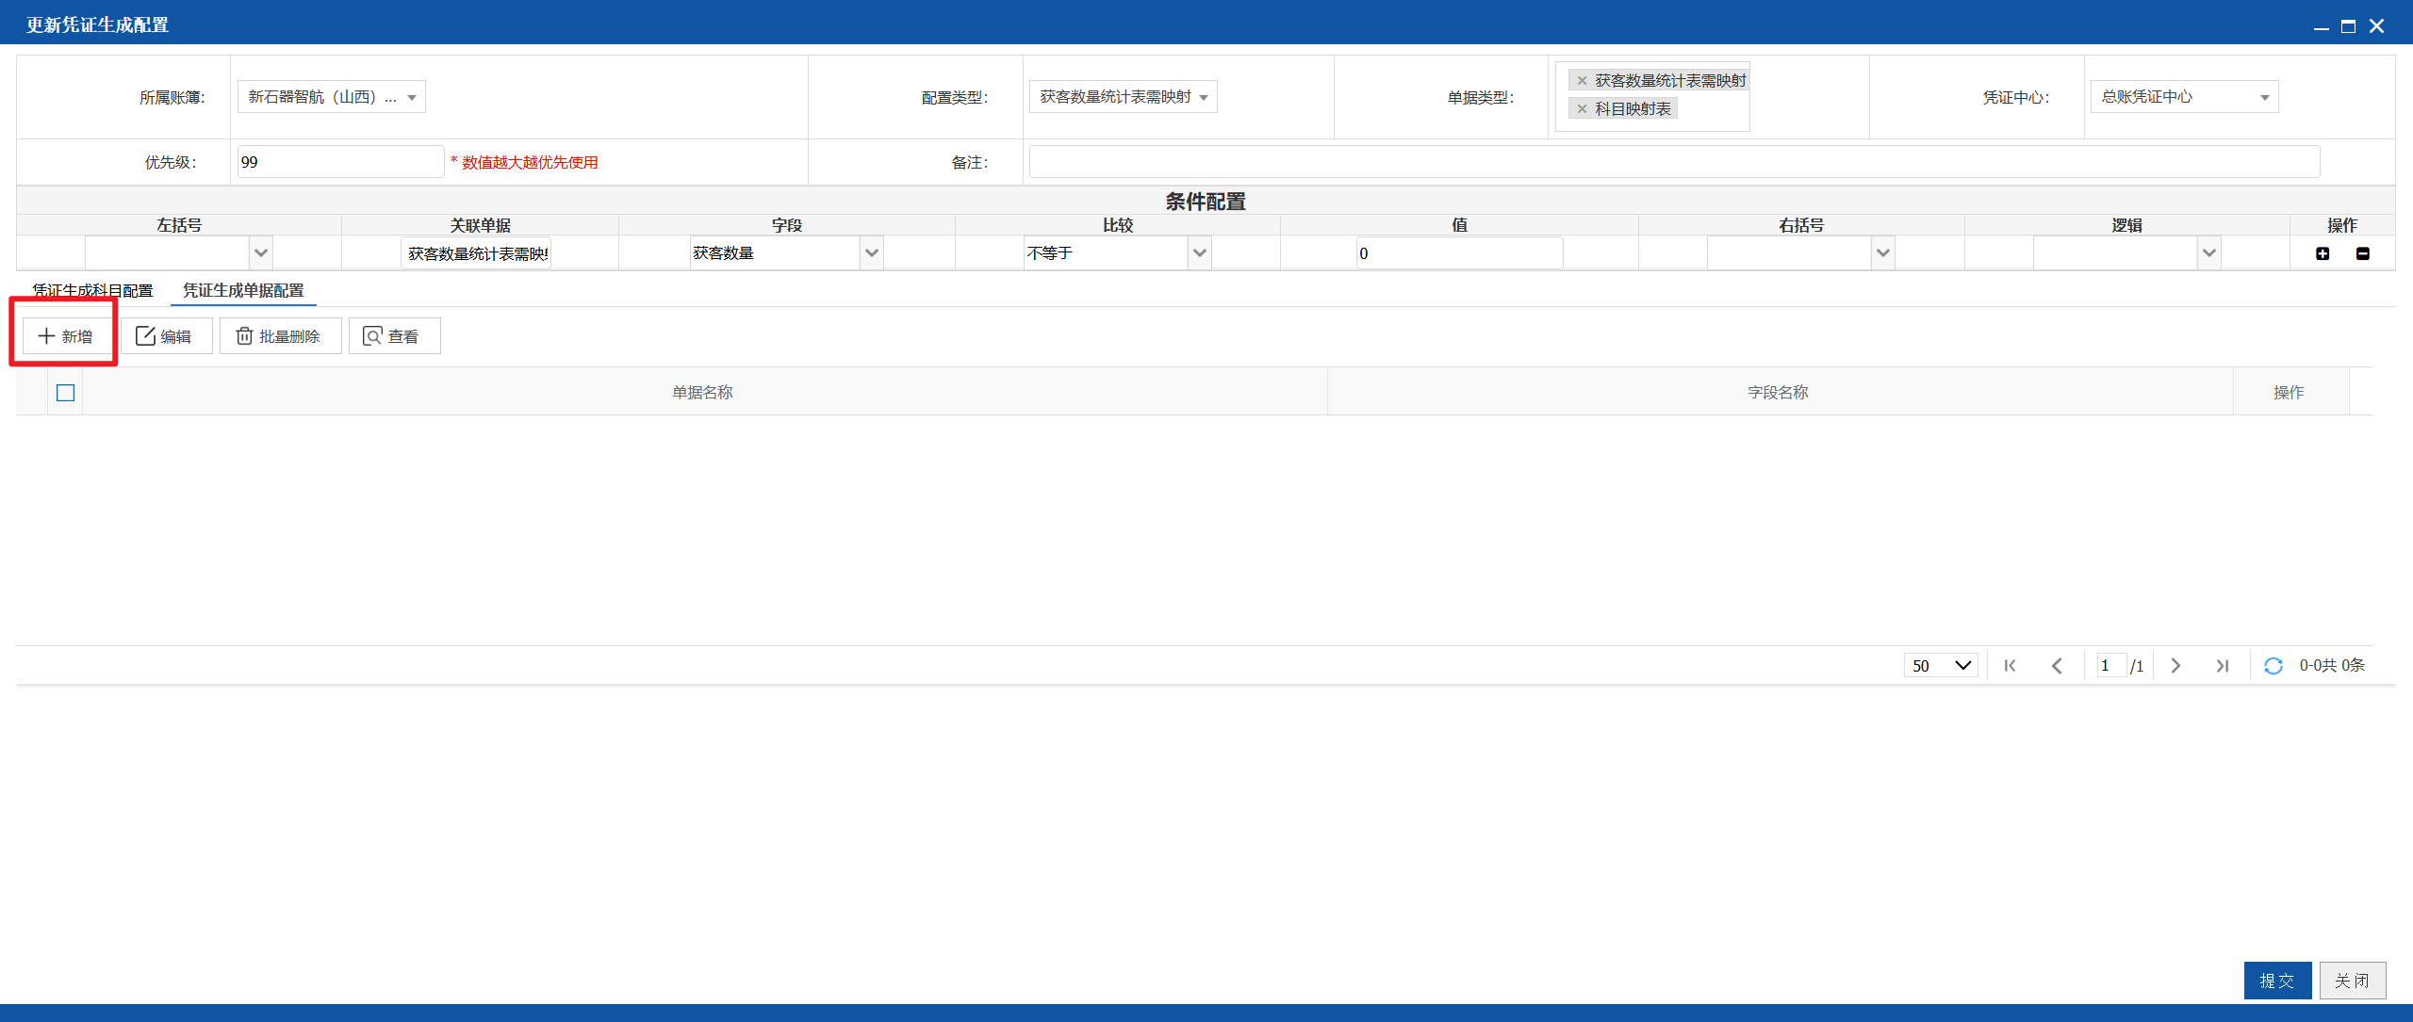Go to the first page
Viewport: 2413px width, 1022px height.
click(2010, 666)
